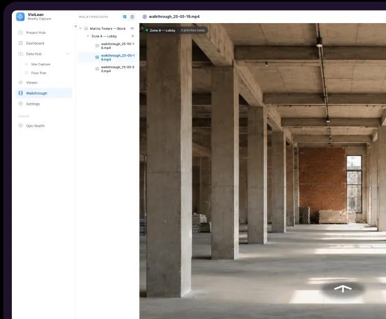Screen dimensions: 386x319
Task: Click the Site Capture icon
Action: pyautogui.click(x=26, y=64)
